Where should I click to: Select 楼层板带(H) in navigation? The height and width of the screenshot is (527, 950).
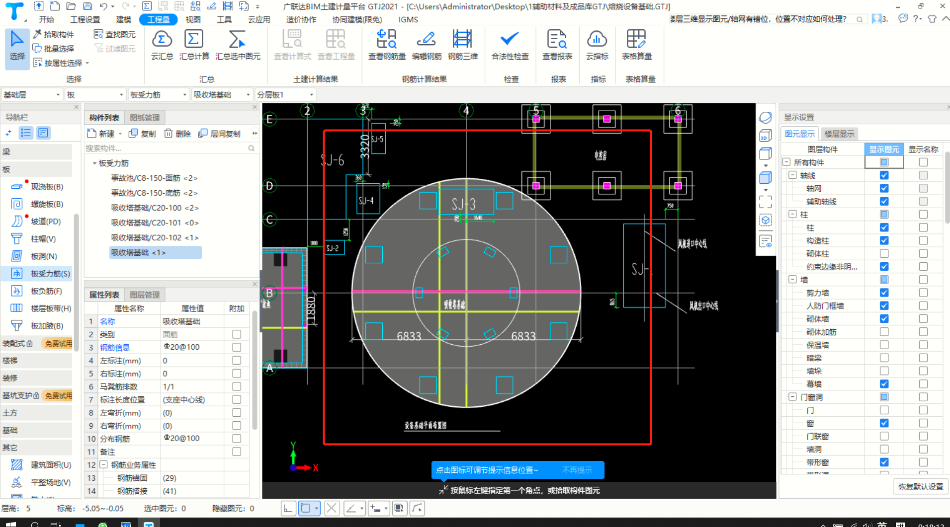pos(42,308)
